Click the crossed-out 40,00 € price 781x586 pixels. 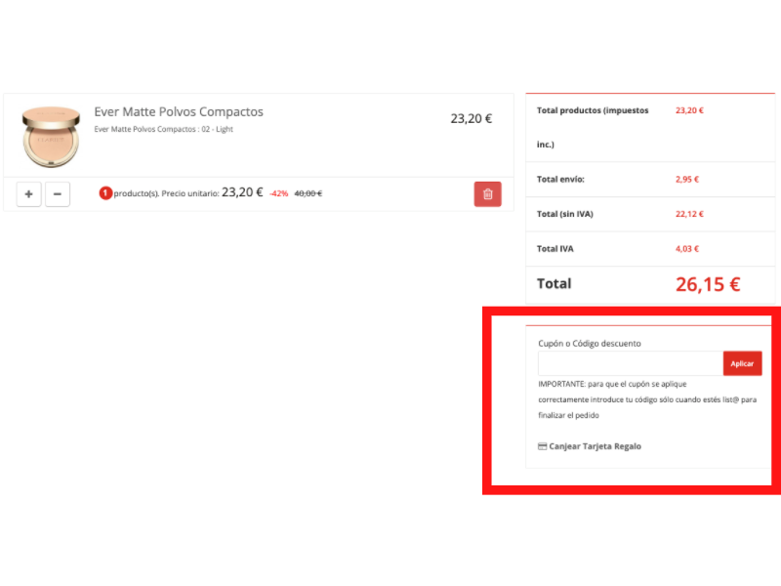pyautogui.click(x=308, y=193)
